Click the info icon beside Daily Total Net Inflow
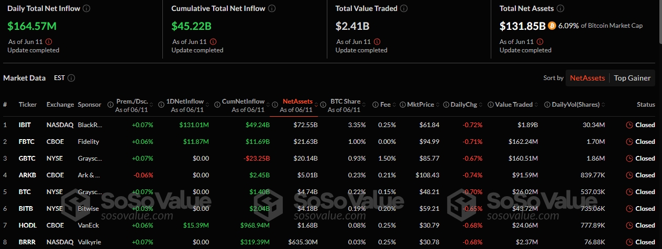This screenshot has width=662, height=249. [86, 9]
